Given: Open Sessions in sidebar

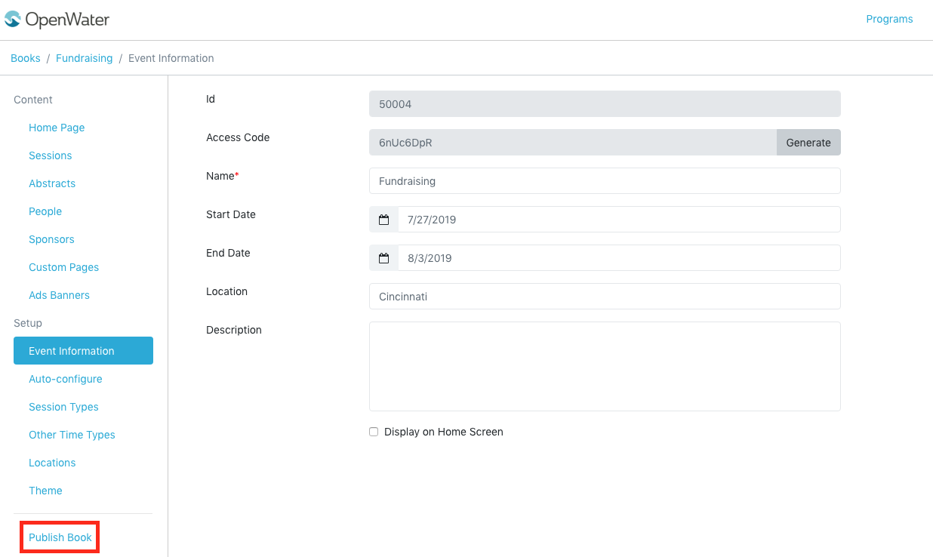Looking at the screenshot, I should pos(51,155).
